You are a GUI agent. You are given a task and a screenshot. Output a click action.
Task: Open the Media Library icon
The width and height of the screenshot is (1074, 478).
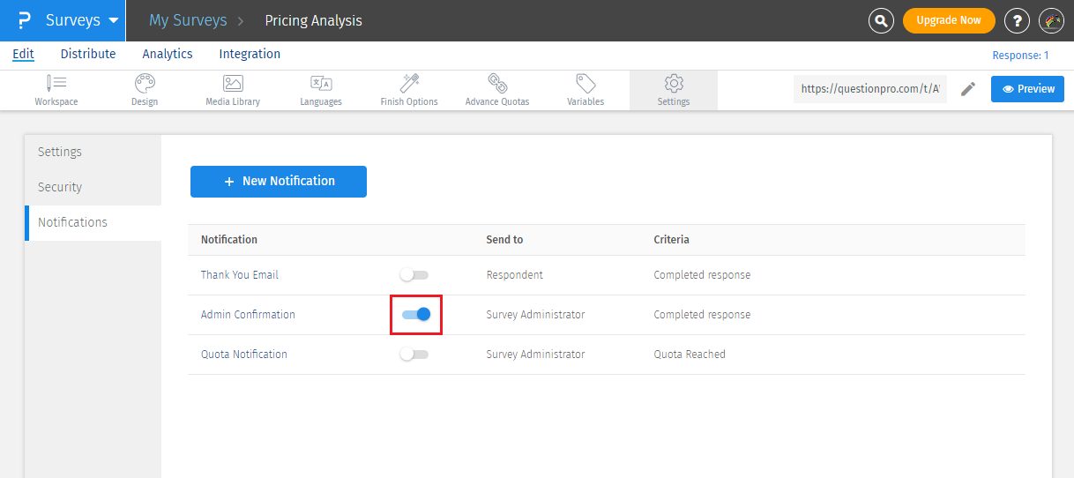point(233,84)
